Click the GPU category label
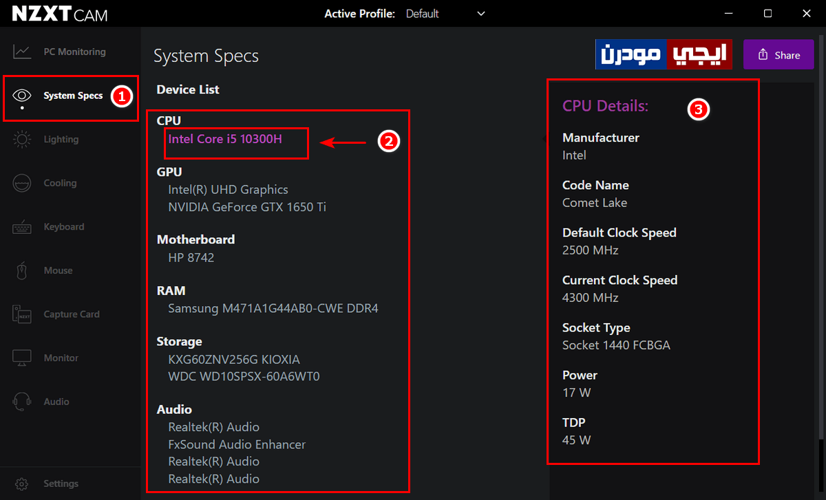This screenshot has width=826, height=500. point(169,172)
